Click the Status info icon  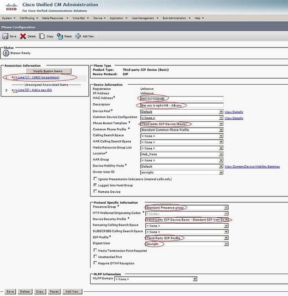pyautogui.click(x=6, y=53)
